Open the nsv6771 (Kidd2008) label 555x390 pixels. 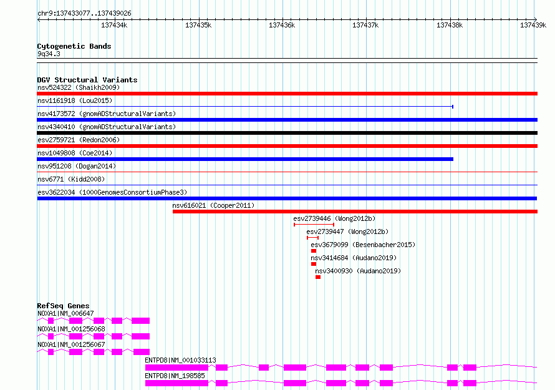tap(71, 179)
